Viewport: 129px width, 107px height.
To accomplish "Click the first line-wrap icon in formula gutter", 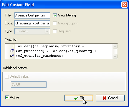I will [x=12, y=51].
